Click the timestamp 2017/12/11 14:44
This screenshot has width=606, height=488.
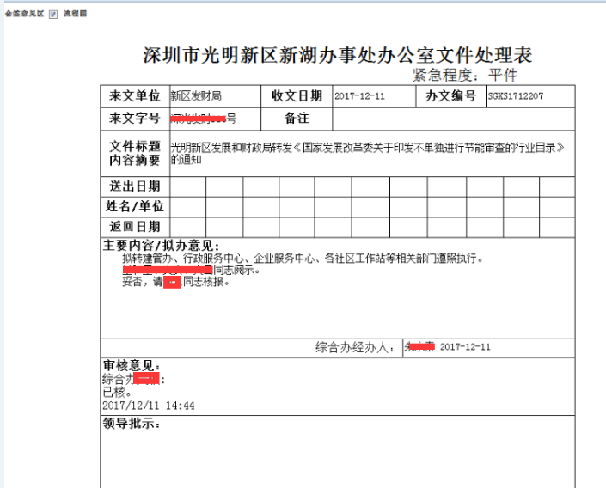click(149, 406)
